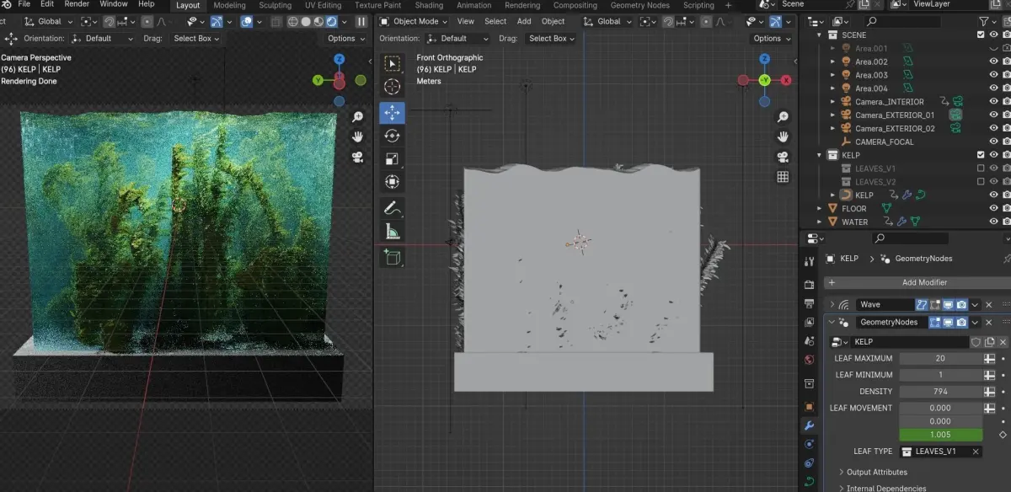Switch to the Shading workspace tab
1011x492 pixels.
tap(429, 5)
